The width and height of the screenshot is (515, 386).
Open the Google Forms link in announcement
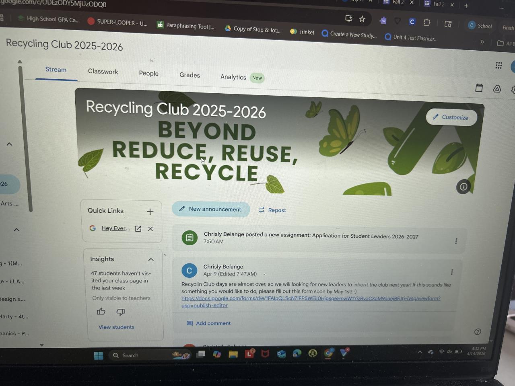point(311,302)
